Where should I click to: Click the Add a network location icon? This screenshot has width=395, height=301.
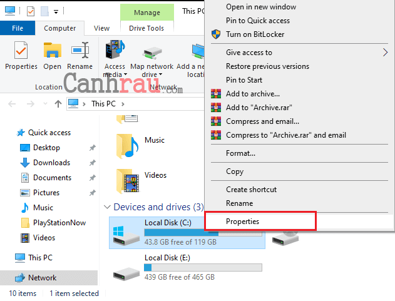click(x=198, y=51)
